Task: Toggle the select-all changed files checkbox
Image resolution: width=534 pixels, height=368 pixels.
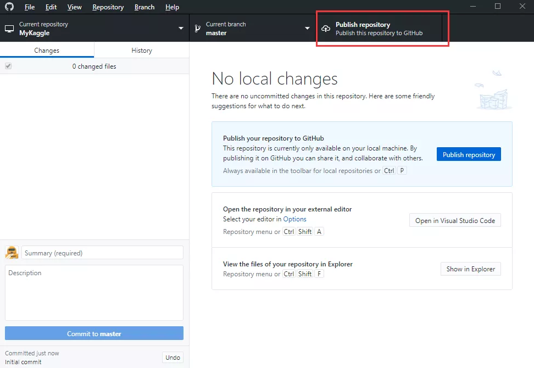Action: [8, 66]
